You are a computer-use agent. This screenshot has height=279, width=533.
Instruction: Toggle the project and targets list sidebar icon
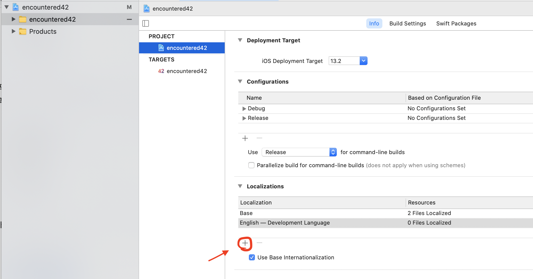tap(146, 23)
